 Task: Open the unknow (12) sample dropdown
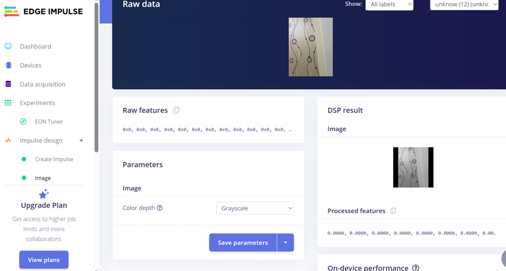pyautogui.click(x=464, y=5)
